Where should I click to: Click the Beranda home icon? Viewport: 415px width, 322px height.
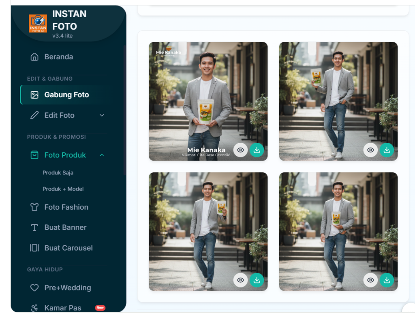coord(34,57)
